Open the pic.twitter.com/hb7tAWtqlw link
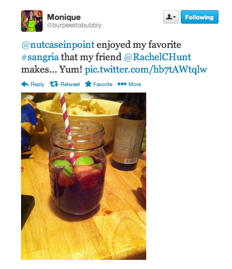The image size is (232, 269). 146,69
